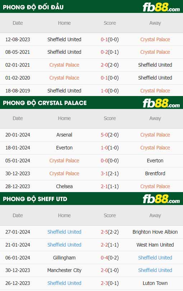Viewport: 183px width, 291px height.
Task: Click fb88.com logo in Sheff Utd header
Action: tap(161, 199)
